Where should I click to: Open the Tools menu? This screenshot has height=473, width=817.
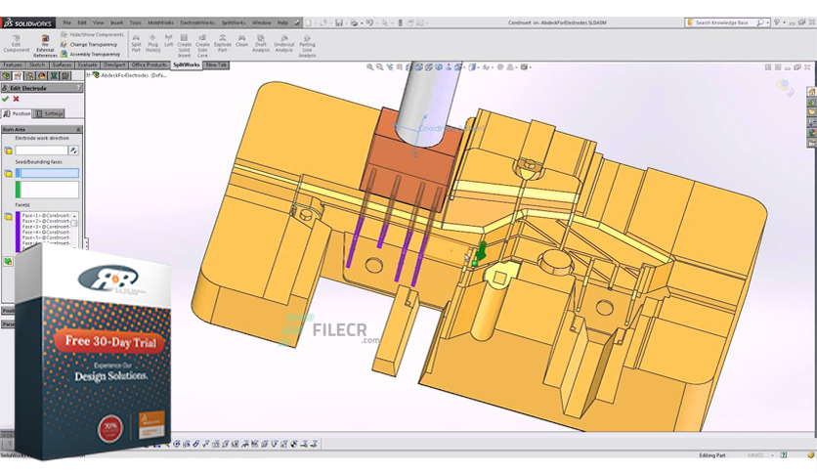click(135, 22)
